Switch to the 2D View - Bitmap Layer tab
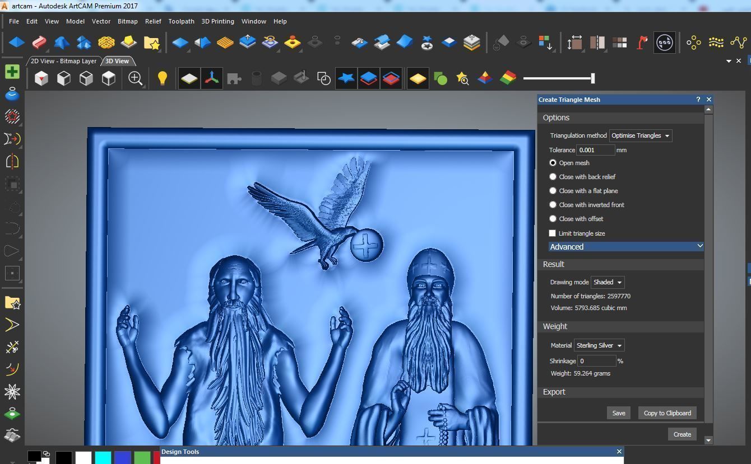 (x=63, y=61)
